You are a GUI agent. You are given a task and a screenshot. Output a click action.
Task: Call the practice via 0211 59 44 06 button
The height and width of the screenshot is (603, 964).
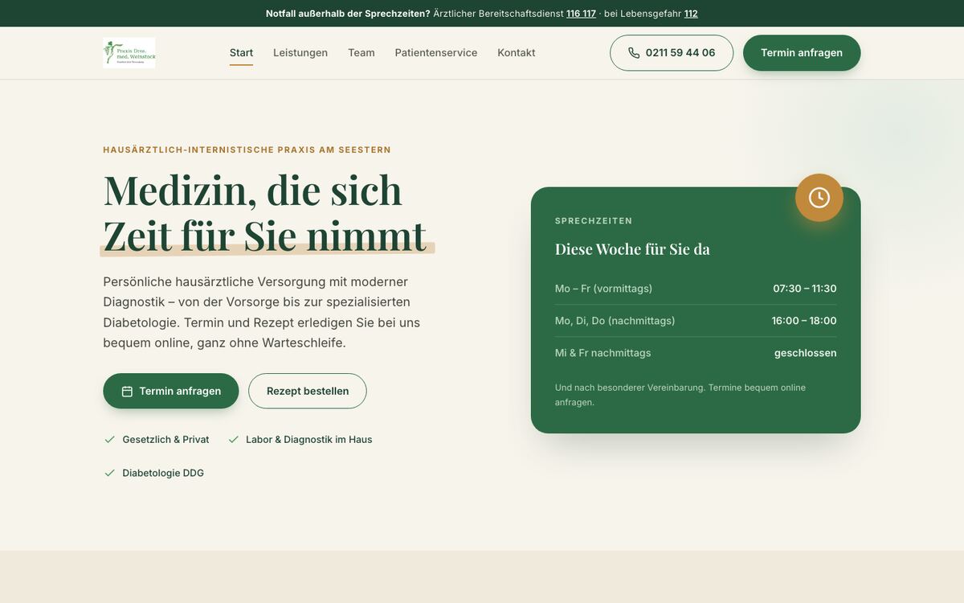coord(672,53)
